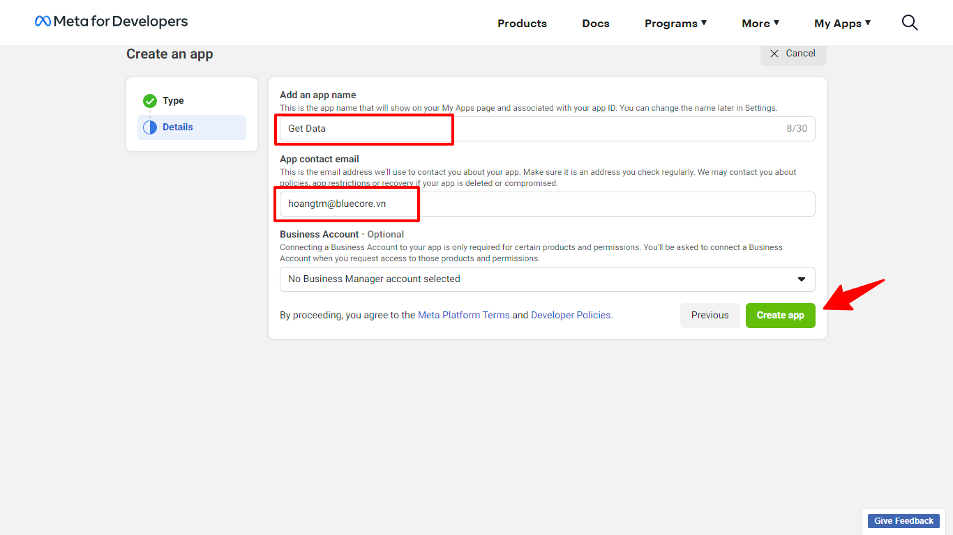953x535 pixels.
Task: Open the My Apps dropdown
Action: (x=842, y=23)
